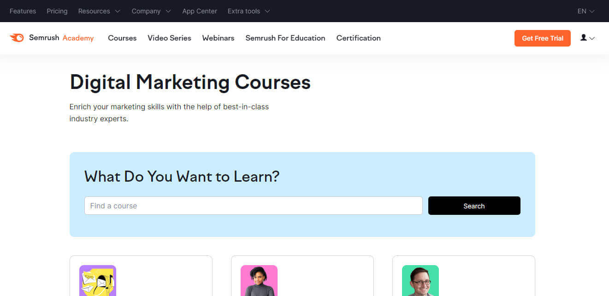This screenshot has width=609, height=296.
Task: Open the course card with envelope illustration
Action: pyautogui.click(x=141, y=276)
